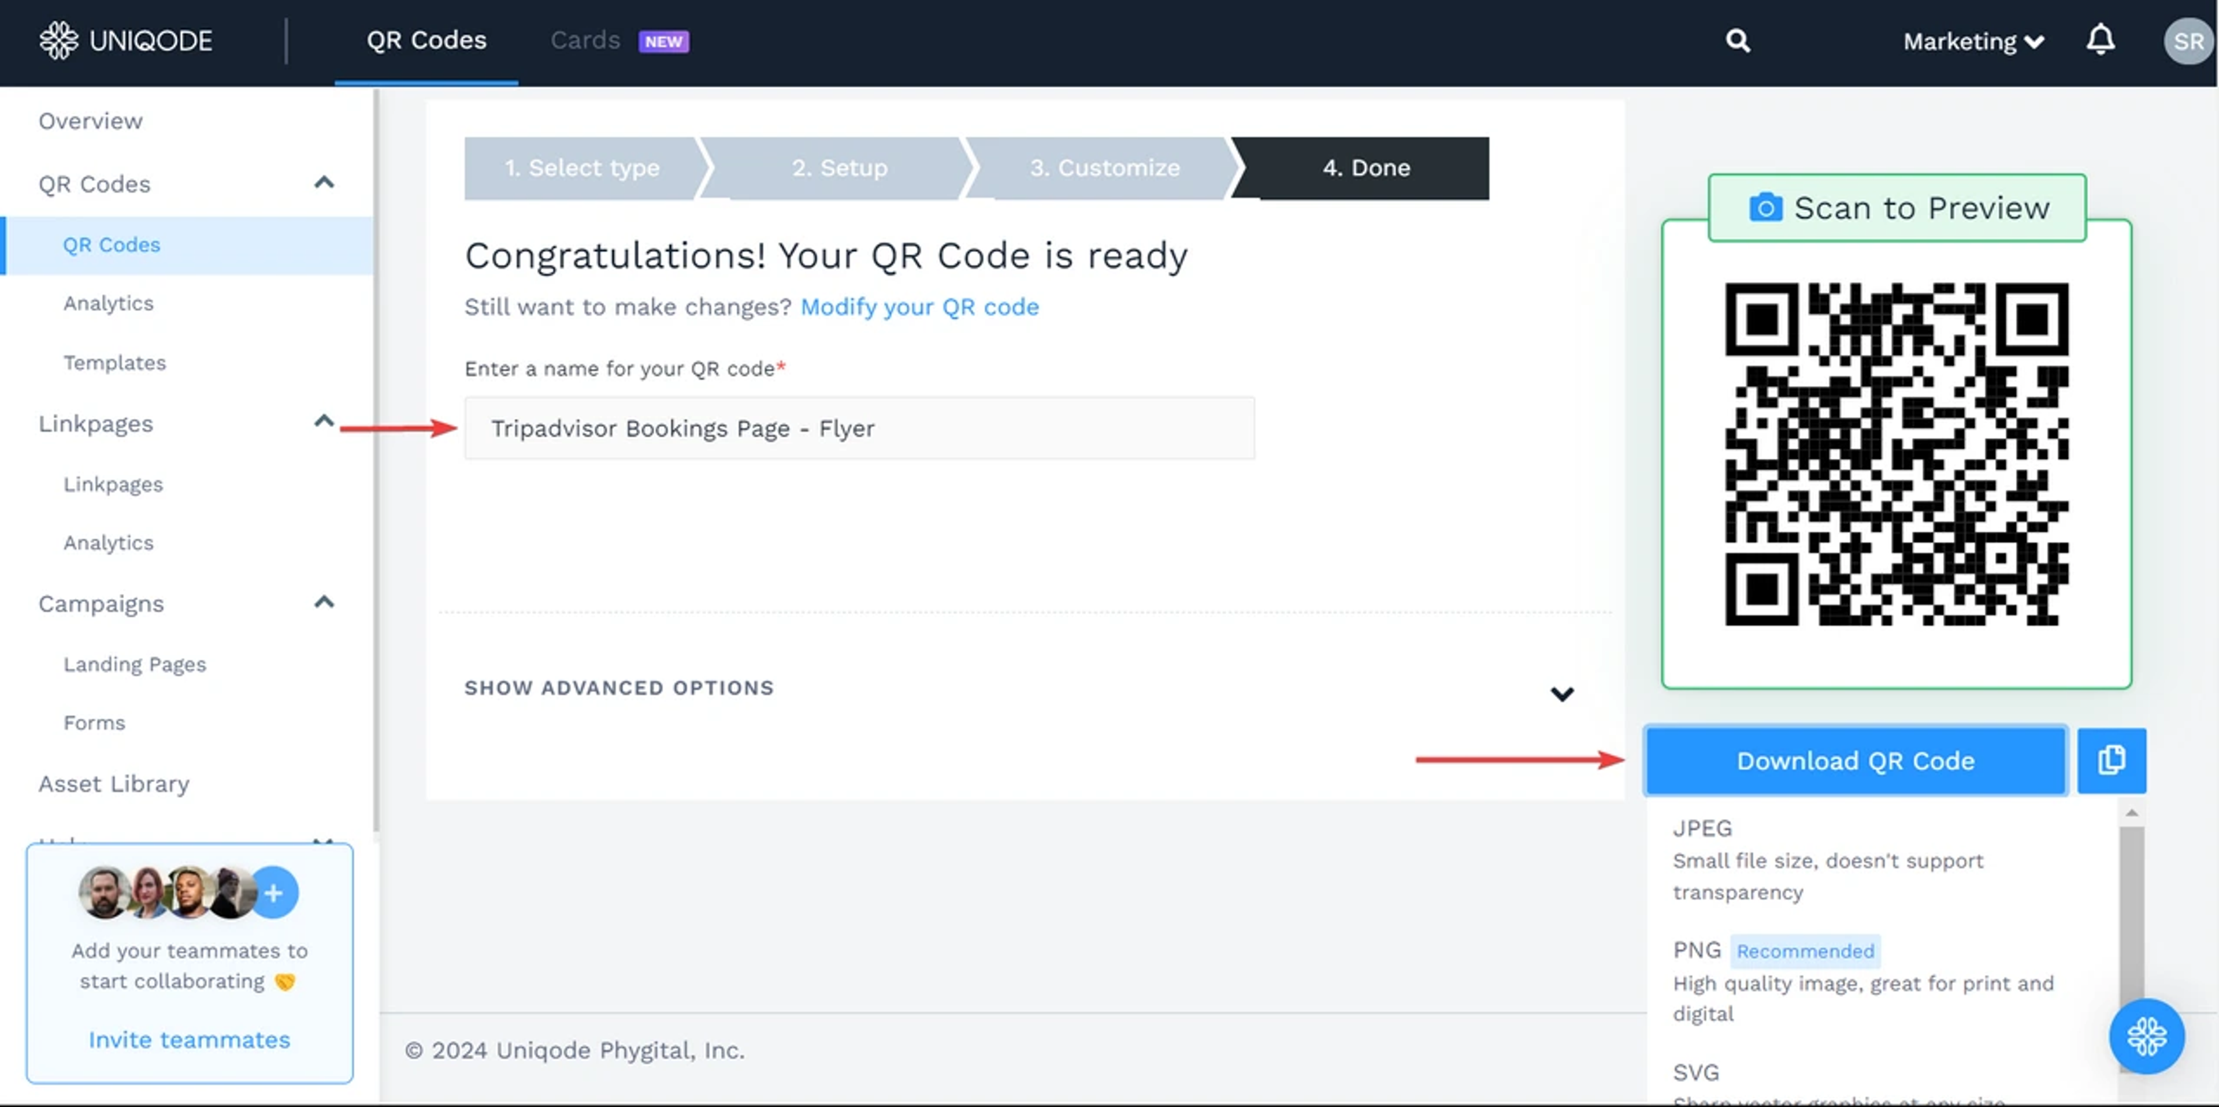Viewport: 2219px width, 1107px height.
Task: Click the Uniqode logo
Action: coord(126,40)
